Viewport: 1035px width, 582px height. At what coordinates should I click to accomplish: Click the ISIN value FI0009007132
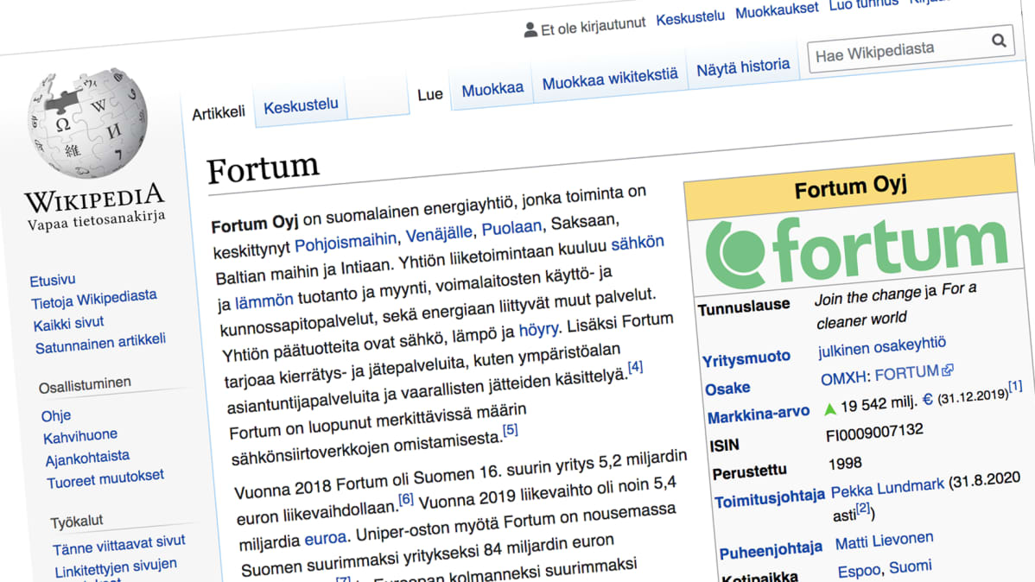874,433
